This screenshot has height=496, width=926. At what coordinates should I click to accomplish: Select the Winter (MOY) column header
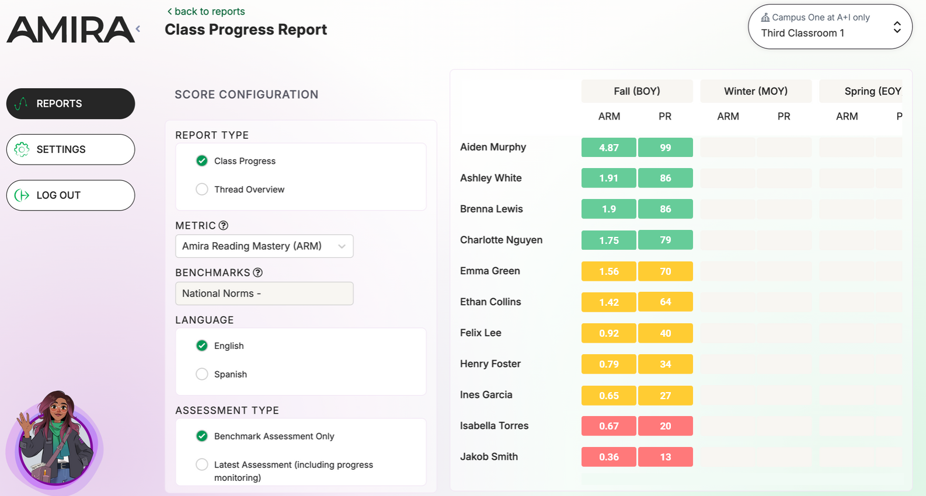(756, 91)
